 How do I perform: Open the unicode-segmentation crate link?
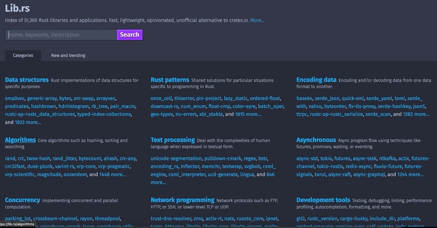(176, 158)
